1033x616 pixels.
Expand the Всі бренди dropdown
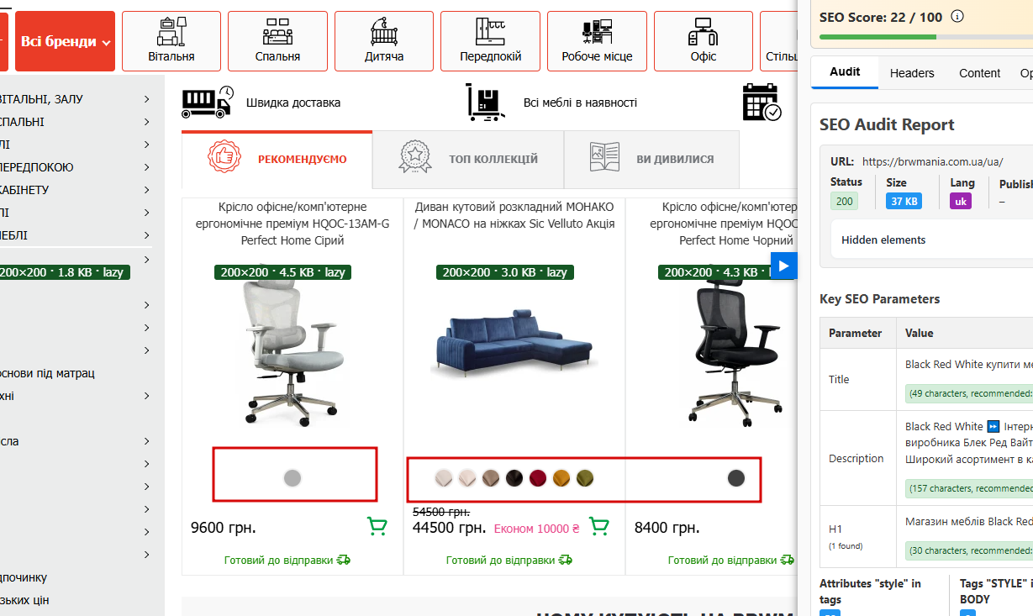tap(65, 41)
